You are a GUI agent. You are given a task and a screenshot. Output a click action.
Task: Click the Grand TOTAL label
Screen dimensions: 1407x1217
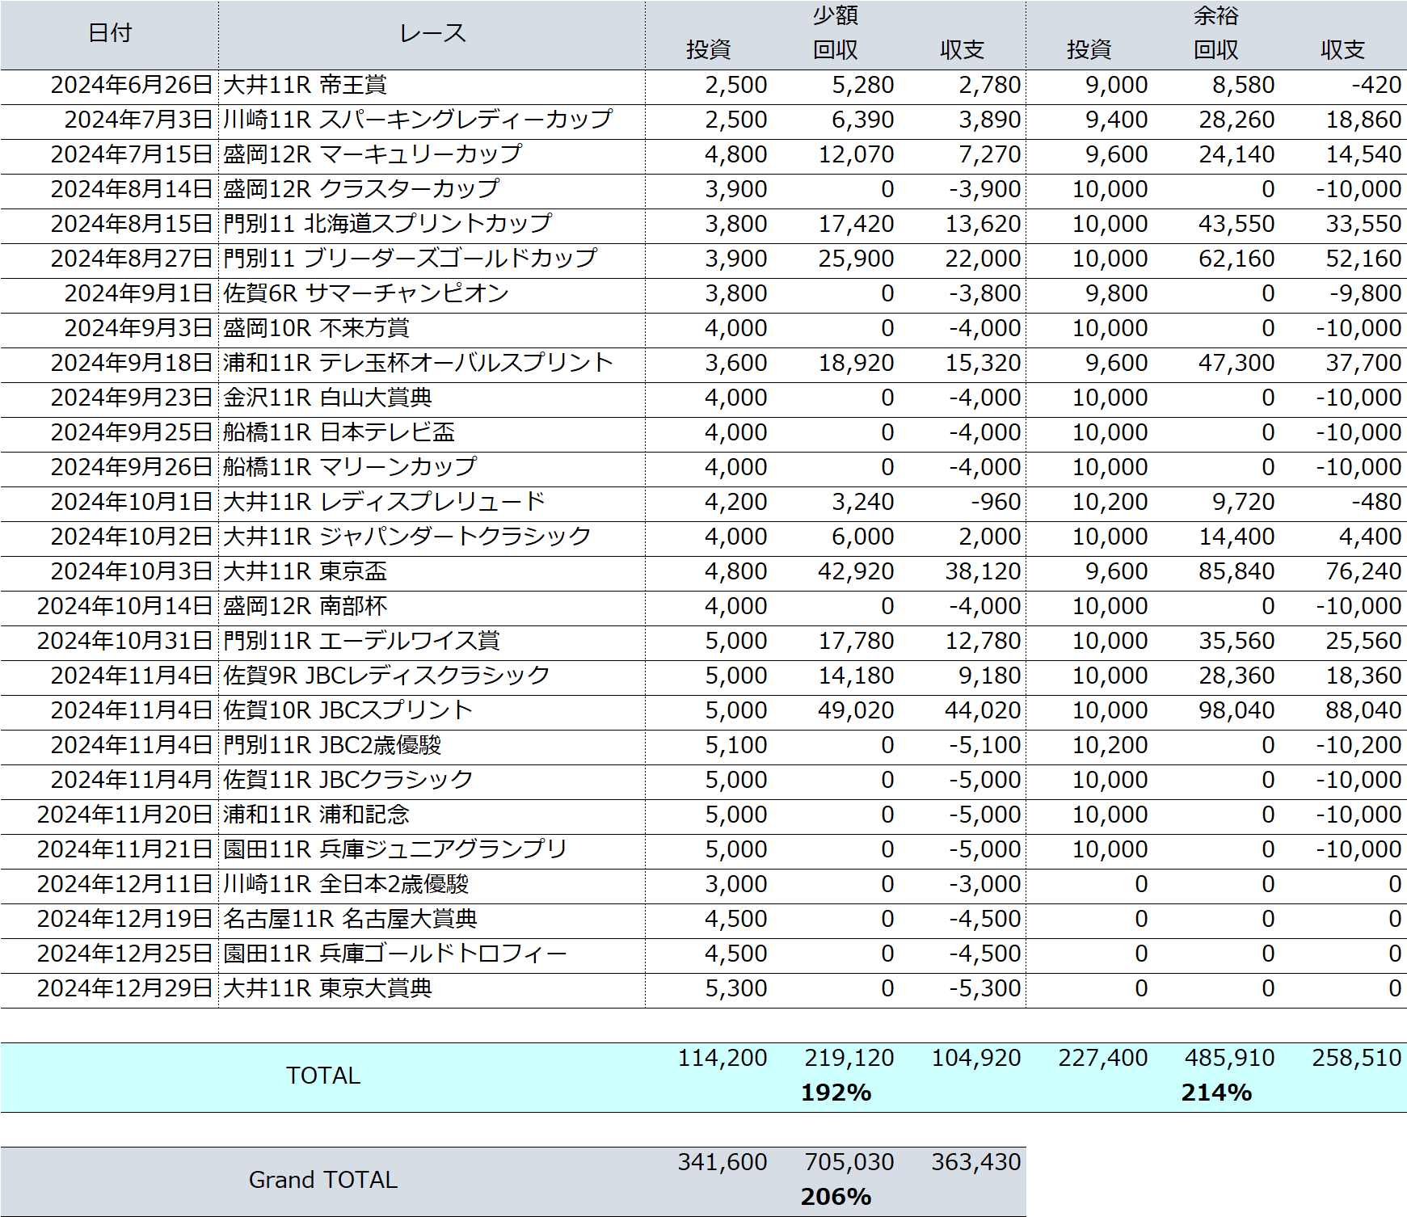tap(323, 1180)
